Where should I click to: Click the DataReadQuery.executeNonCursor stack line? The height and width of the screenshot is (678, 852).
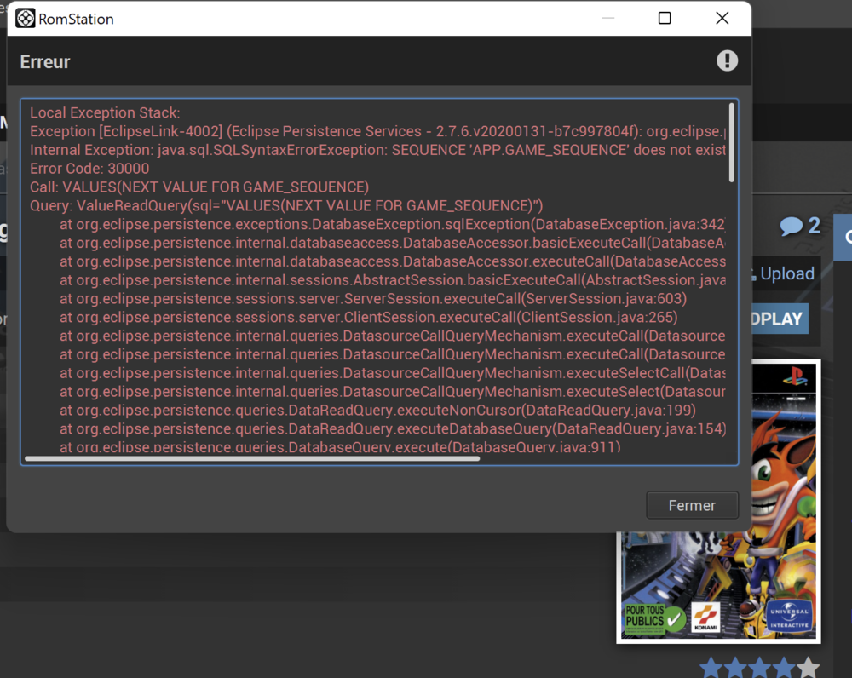pyautogui.click(x=377, y=411)
